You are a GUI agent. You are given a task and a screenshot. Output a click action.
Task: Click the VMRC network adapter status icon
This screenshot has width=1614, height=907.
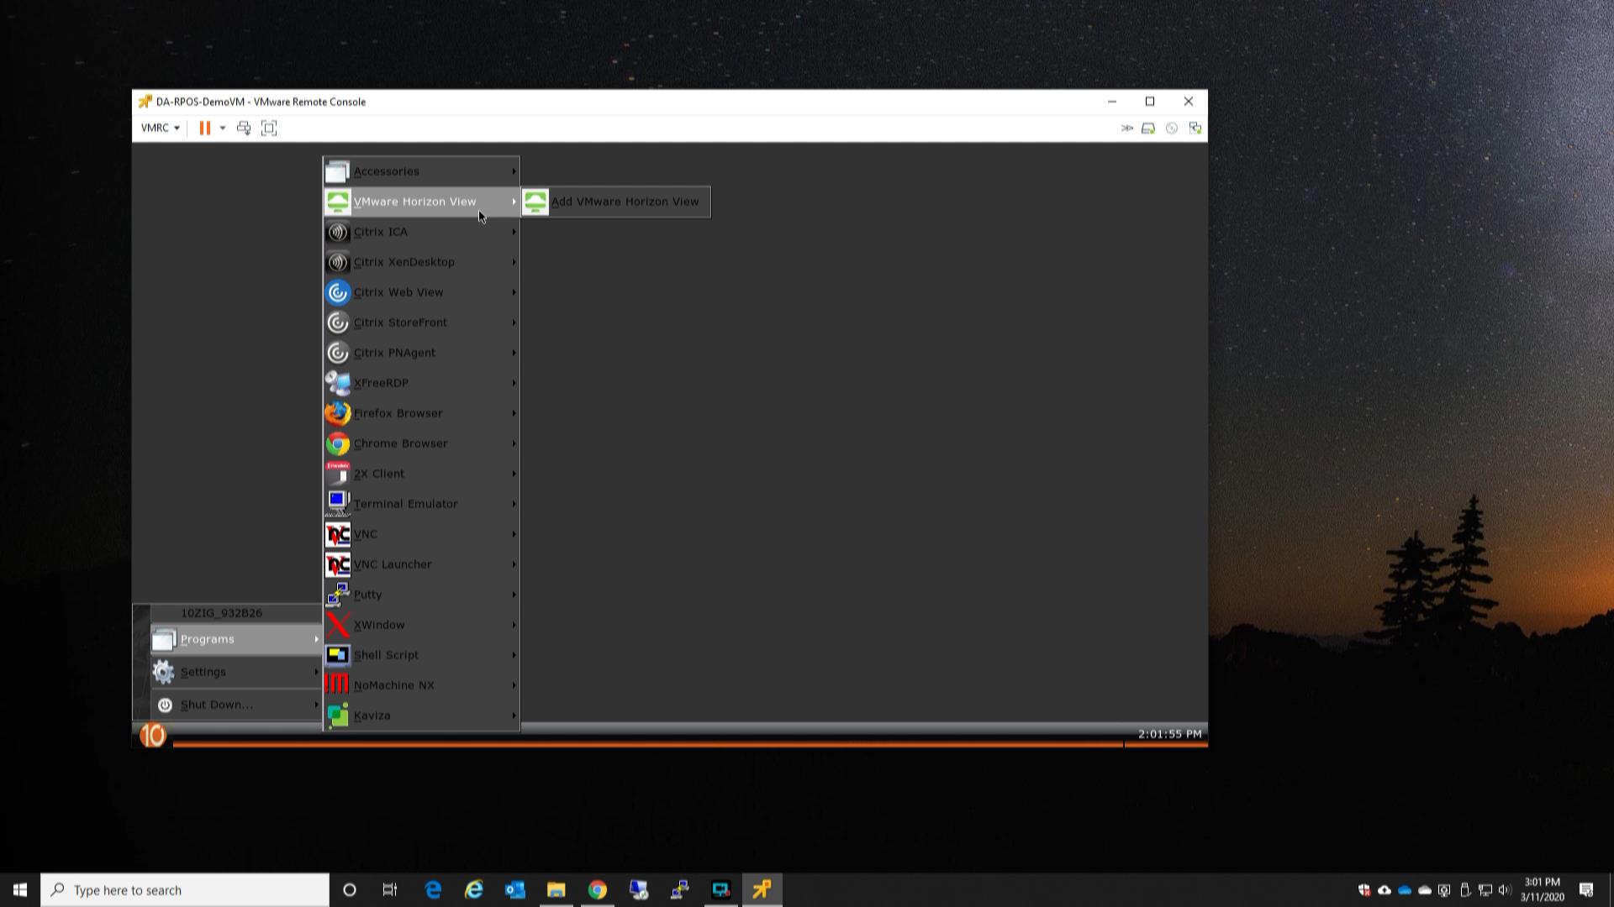pos(1195,128)
